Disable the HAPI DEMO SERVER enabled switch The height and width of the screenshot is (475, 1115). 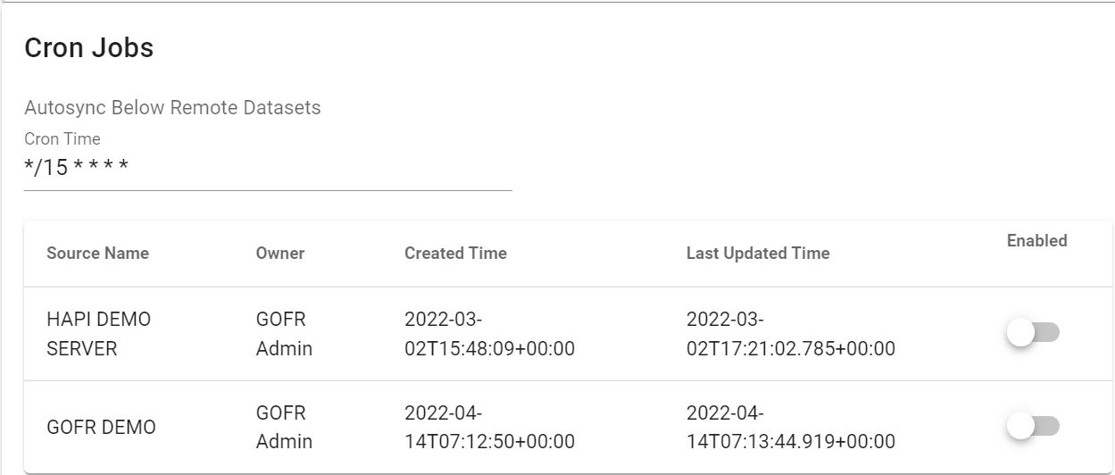pyautogui.click(x=1033, y=333)
